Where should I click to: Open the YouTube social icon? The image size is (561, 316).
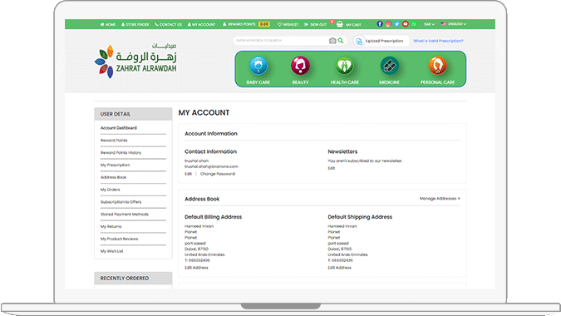tap(406, 24)
